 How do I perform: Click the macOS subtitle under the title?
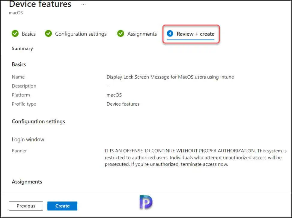(x=16, y=13)
